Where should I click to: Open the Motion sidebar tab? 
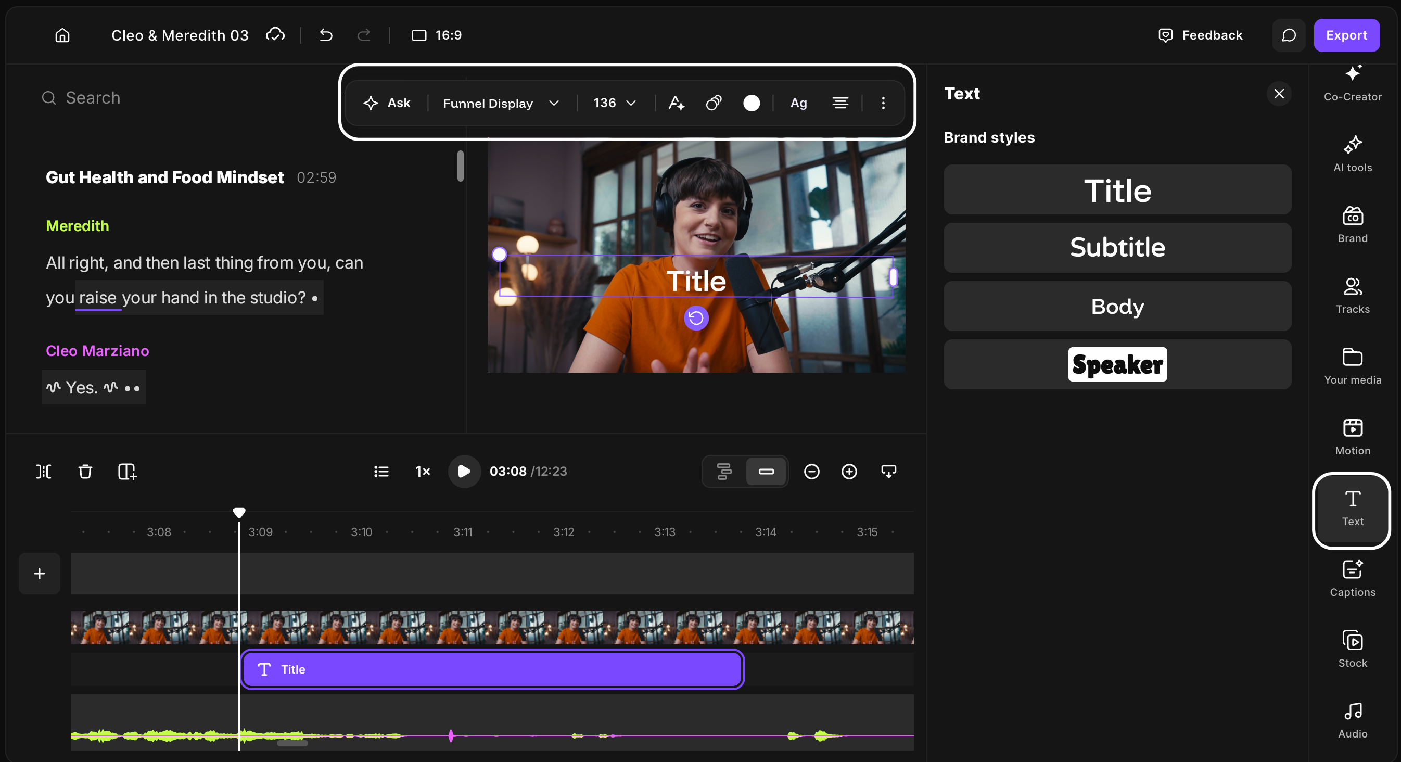(1352, 437)
